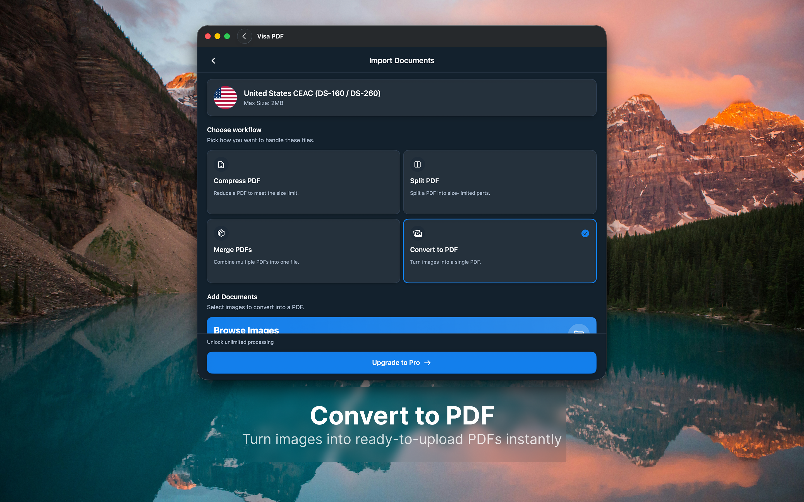The width and height of the screenshot is (804, 502).
Task: Click 'Unlock unlimited processing' text
Action: 240,342
